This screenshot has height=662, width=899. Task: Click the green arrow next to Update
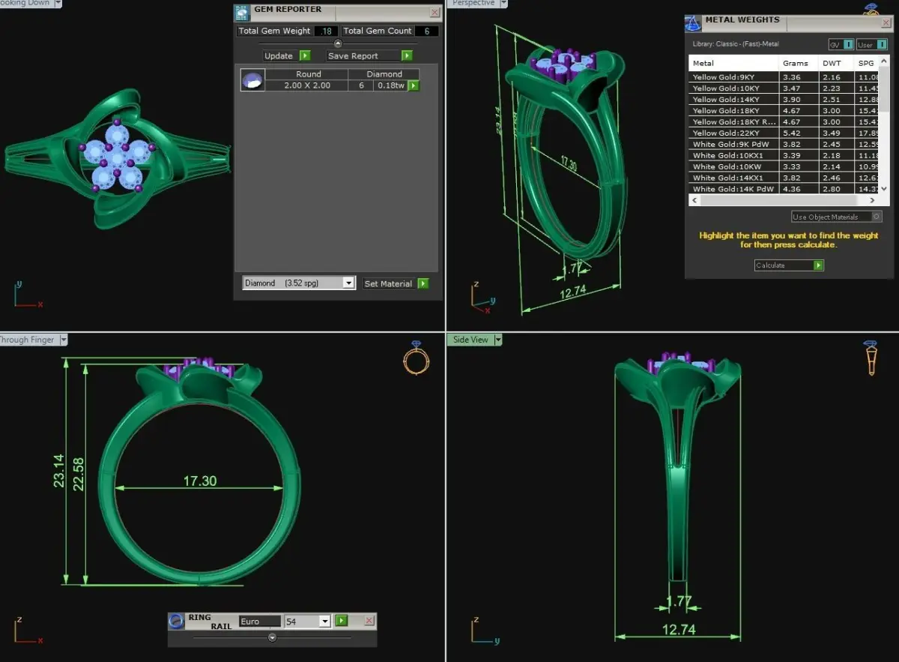tap(305, 55)
